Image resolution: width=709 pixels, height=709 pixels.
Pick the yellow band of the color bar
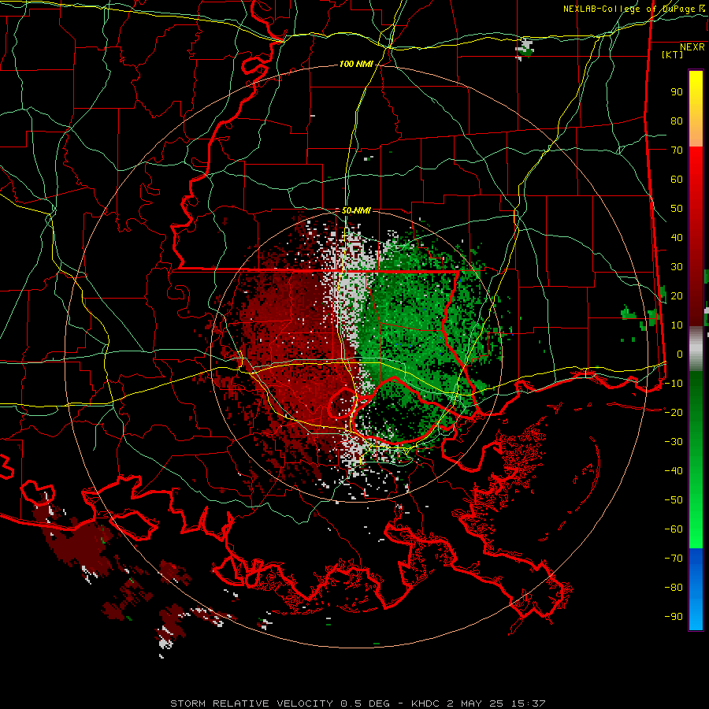pyautogui.click(x=696, y=109)
